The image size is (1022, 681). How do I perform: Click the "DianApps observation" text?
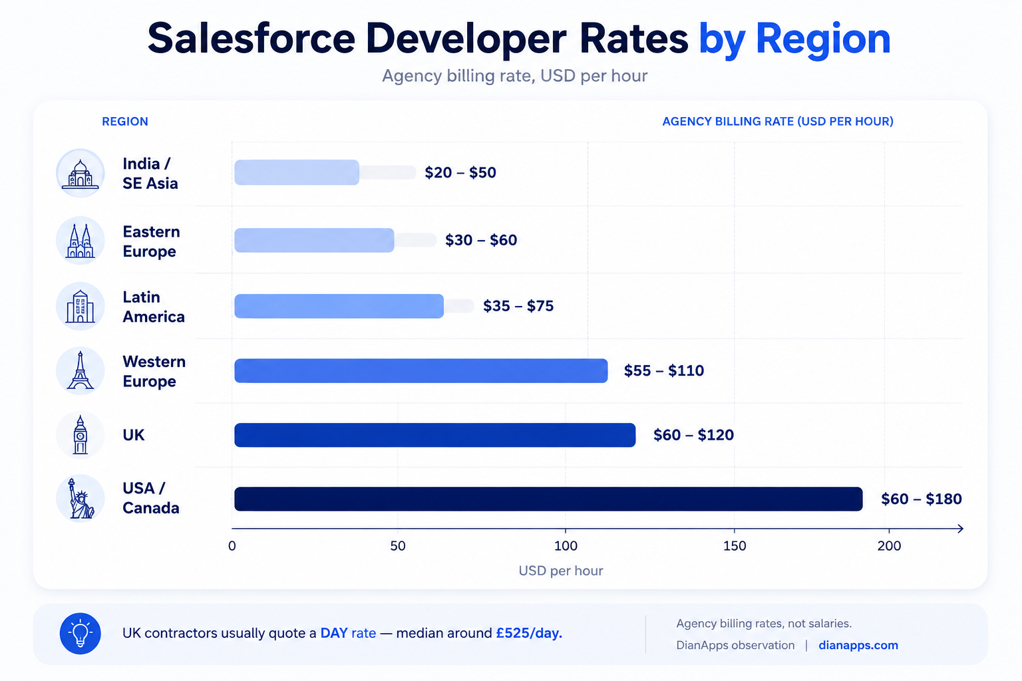[735, 645]
